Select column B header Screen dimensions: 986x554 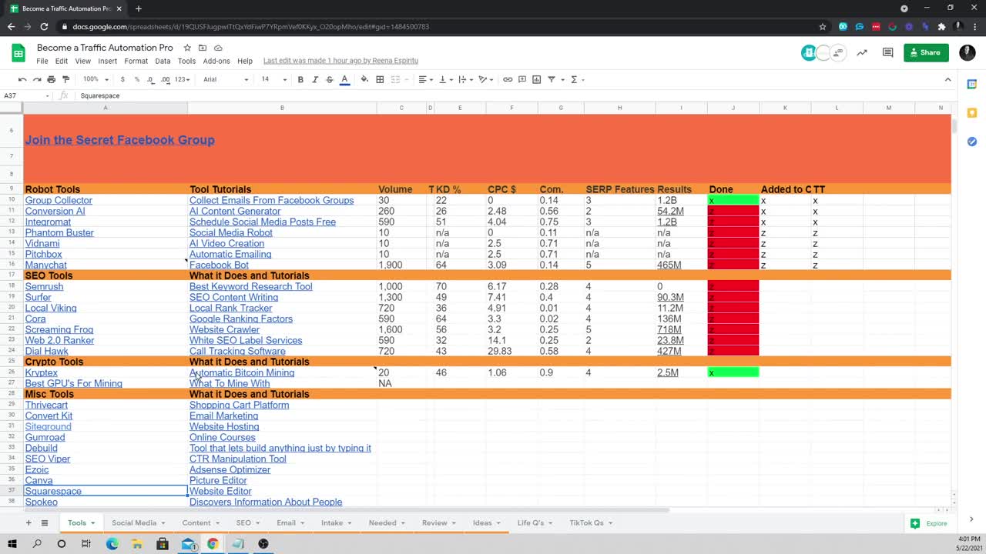[x=282, y=108]
